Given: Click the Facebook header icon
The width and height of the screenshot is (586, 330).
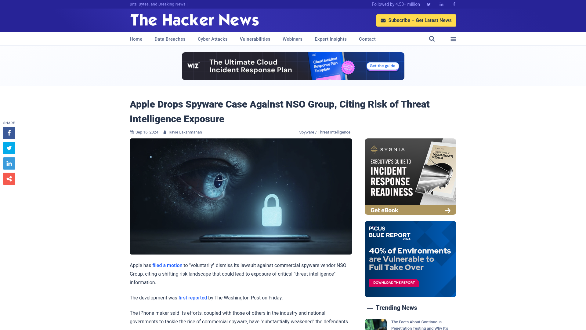Looking at the screenshot, I should [x=454, y=4].
